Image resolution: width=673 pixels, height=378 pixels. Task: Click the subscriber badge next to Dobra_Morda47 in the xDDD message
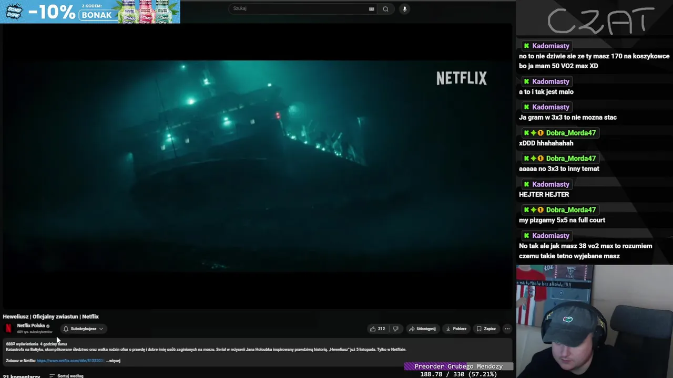(540, 133)
